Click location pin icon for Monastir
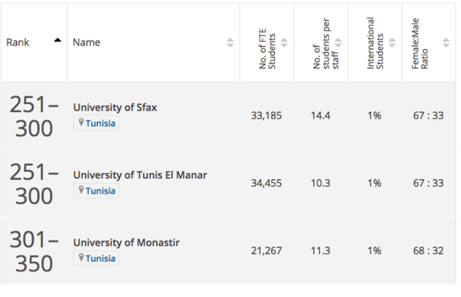Image resolution: width=461 pixels, height=297 pixels. pos(81,257)
